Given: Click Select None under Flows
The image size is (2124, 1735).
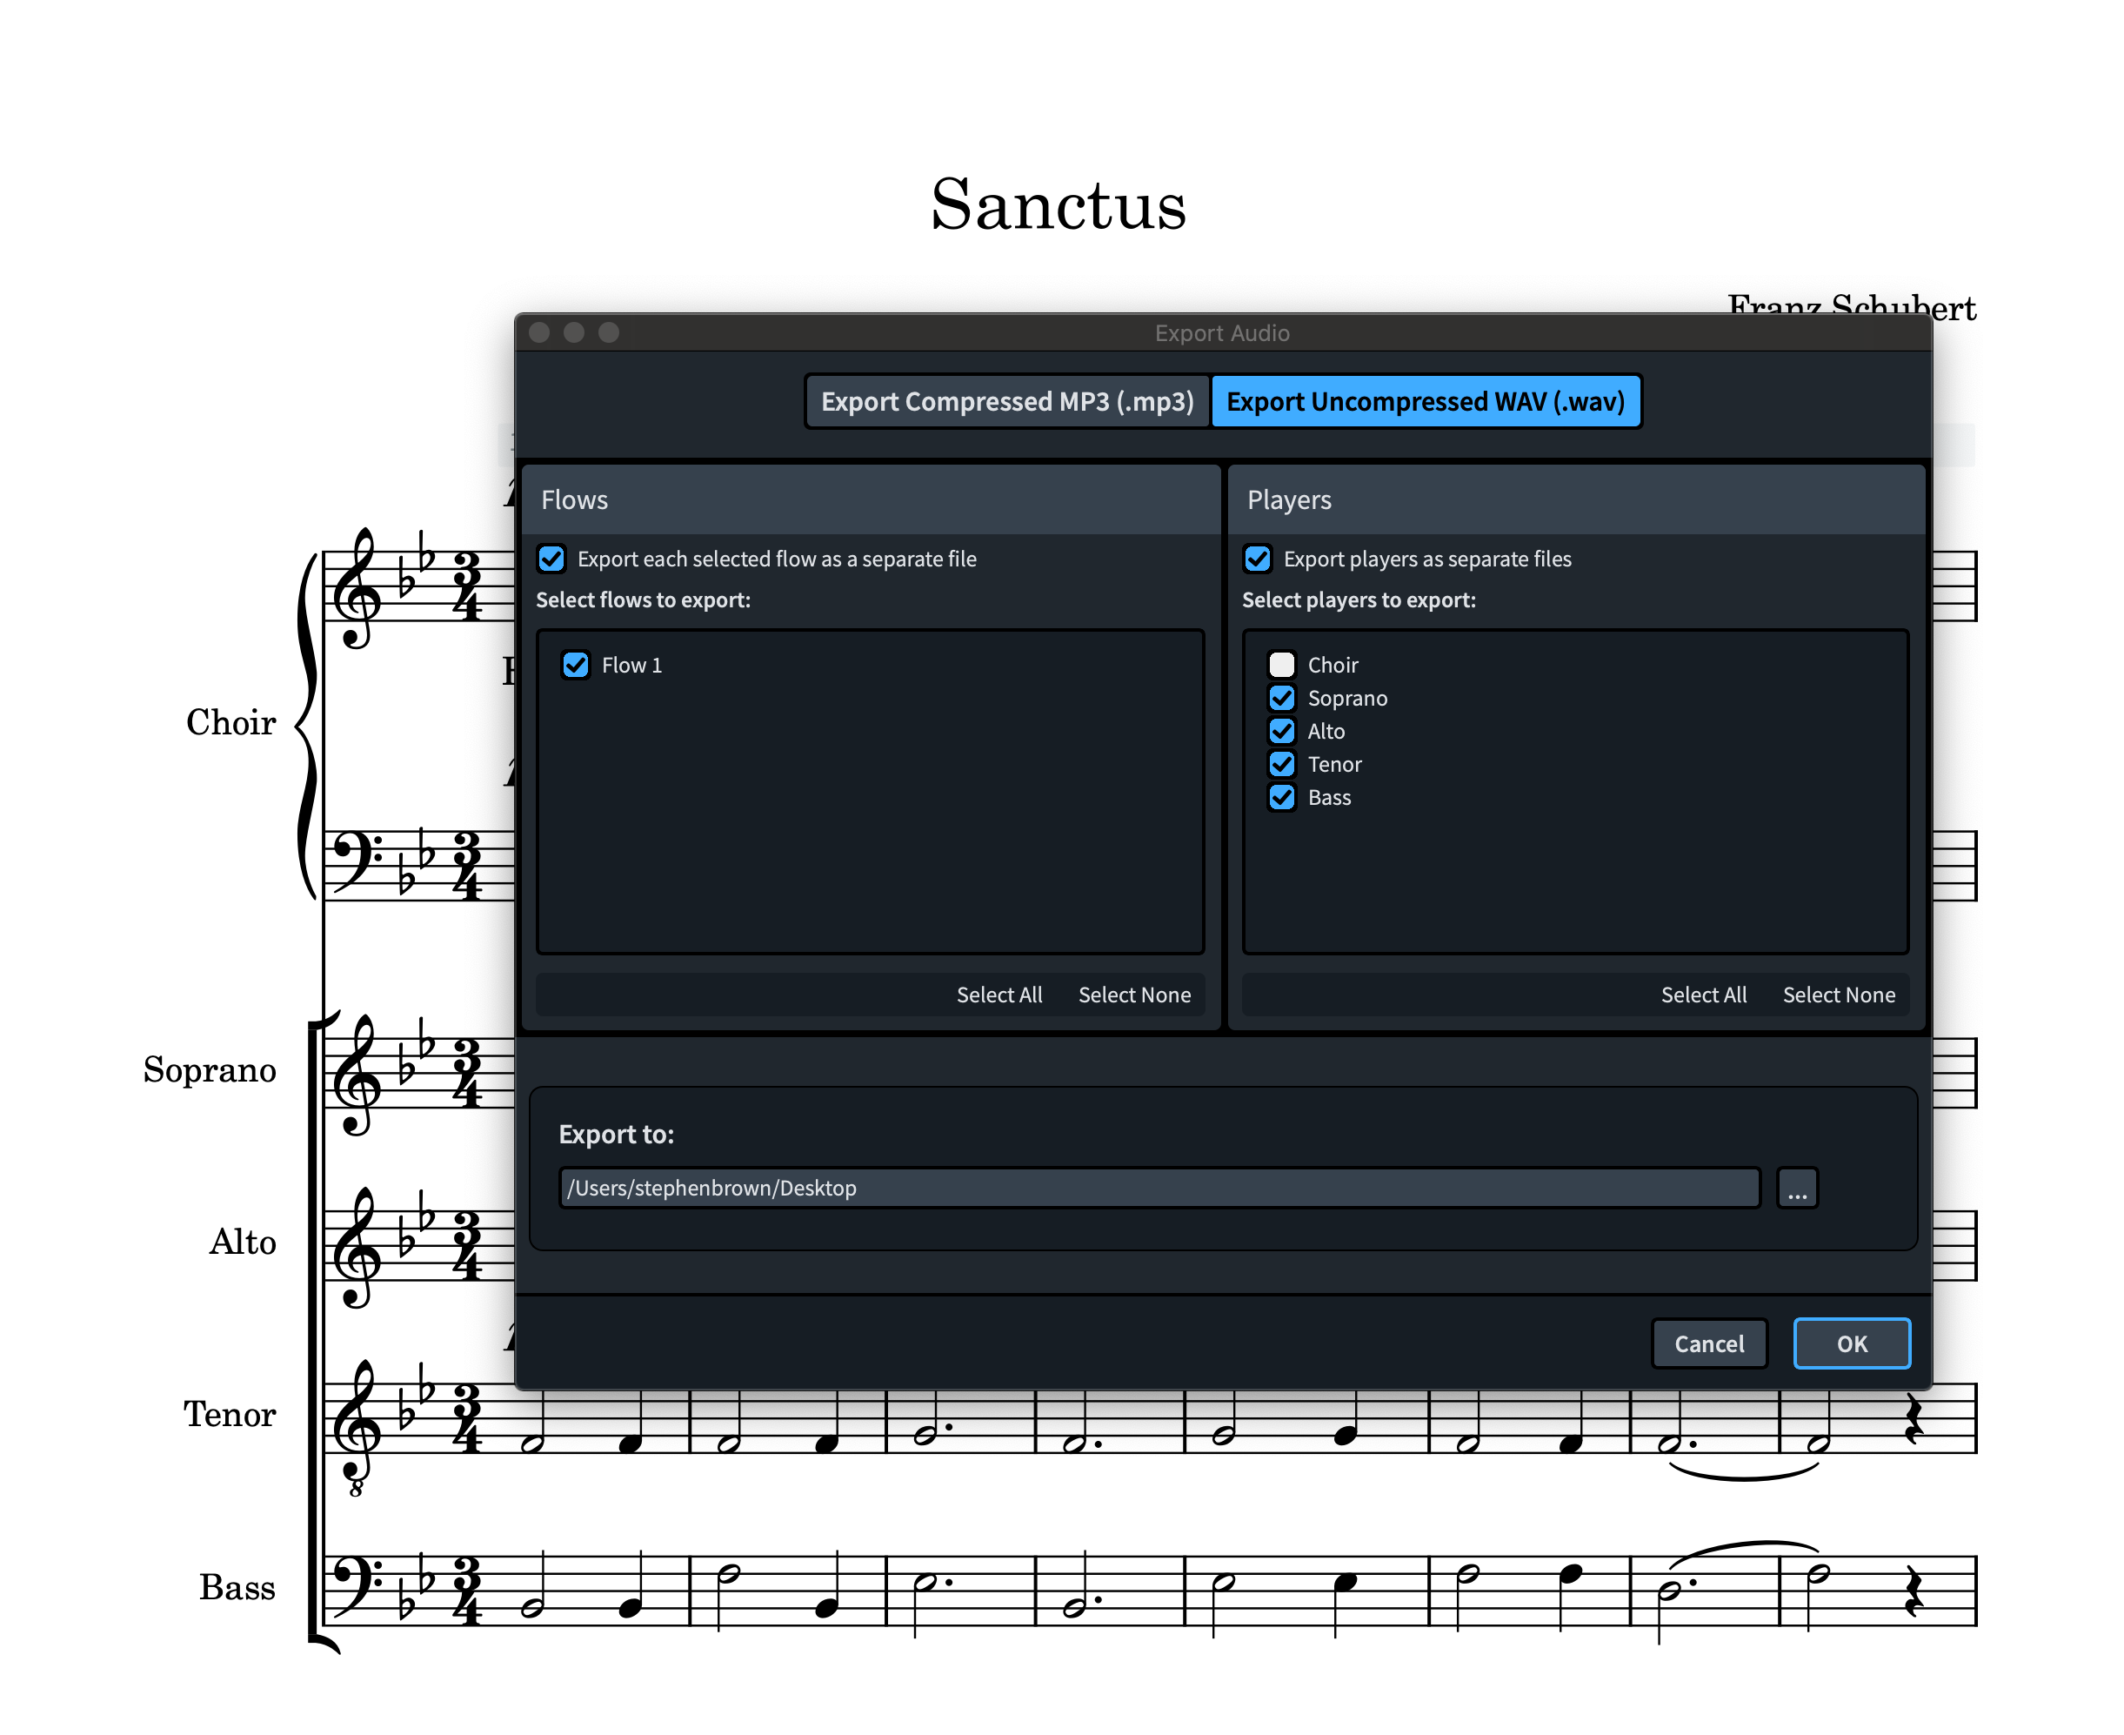Looking at the screenshot, I should click(x=1134, y=995).
